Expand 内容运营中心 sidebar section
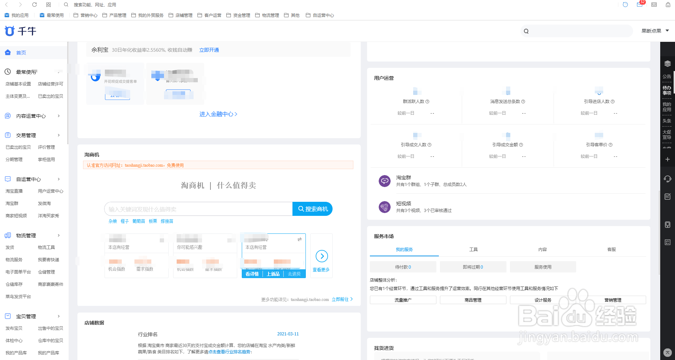 pyautogui.click(x=59, y=116)
